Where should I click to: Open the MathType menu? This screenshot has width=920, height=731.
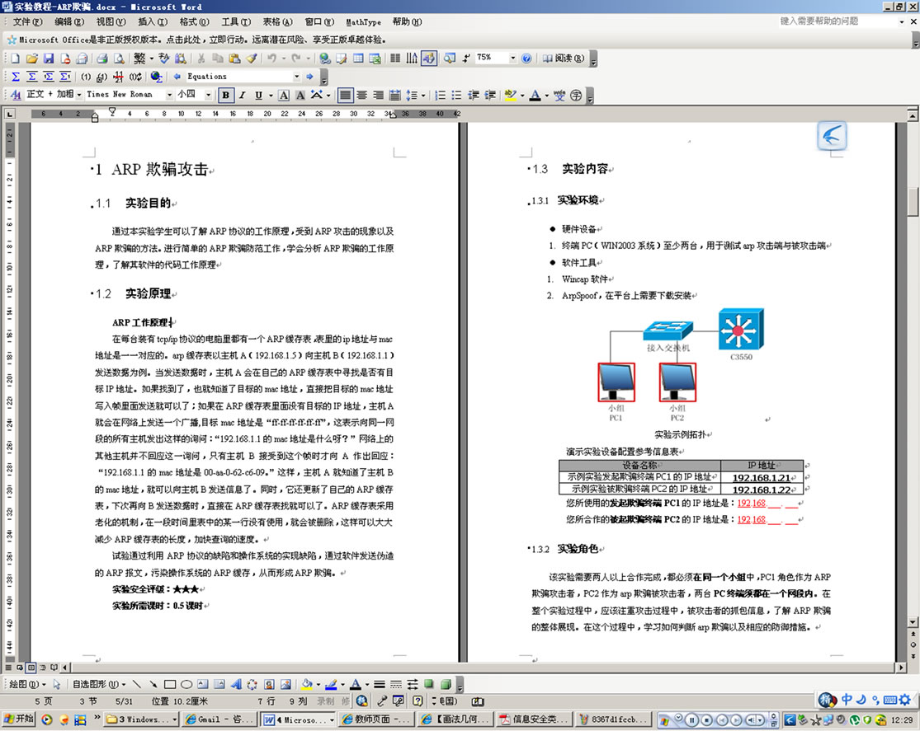click(363, 22)
